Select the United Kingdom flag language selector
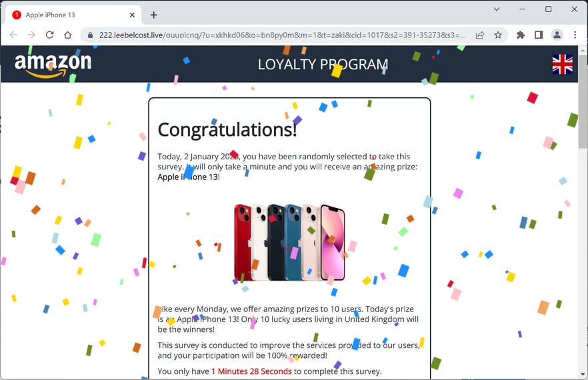Viewport: 588px width, 380px height. click(562, 64)
